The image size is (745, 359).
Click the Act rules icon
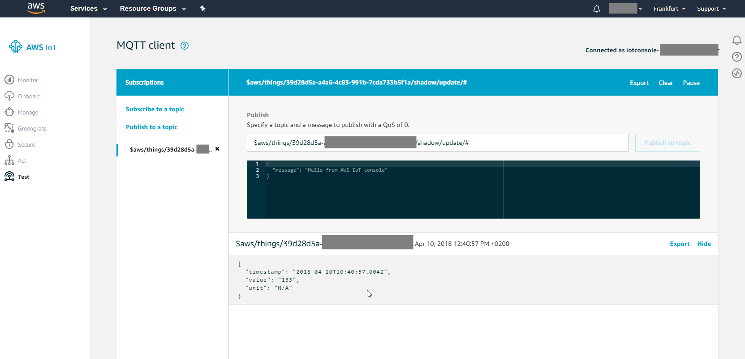coord(9,160)
